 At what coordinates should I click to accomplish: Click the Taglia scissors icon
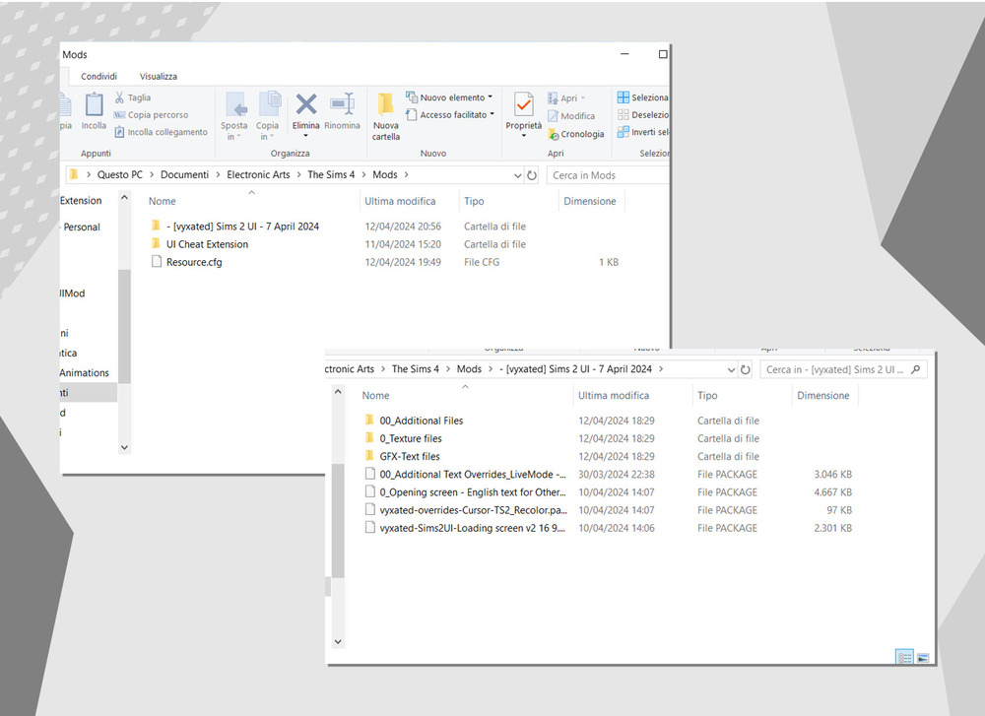[119, 98]
